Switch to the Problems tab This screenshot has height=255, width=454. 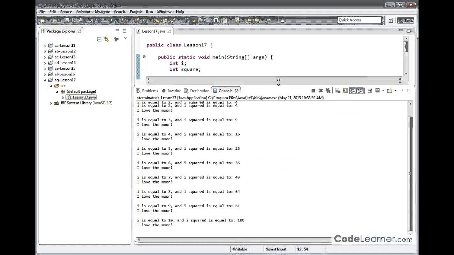(x=147, y=91)
